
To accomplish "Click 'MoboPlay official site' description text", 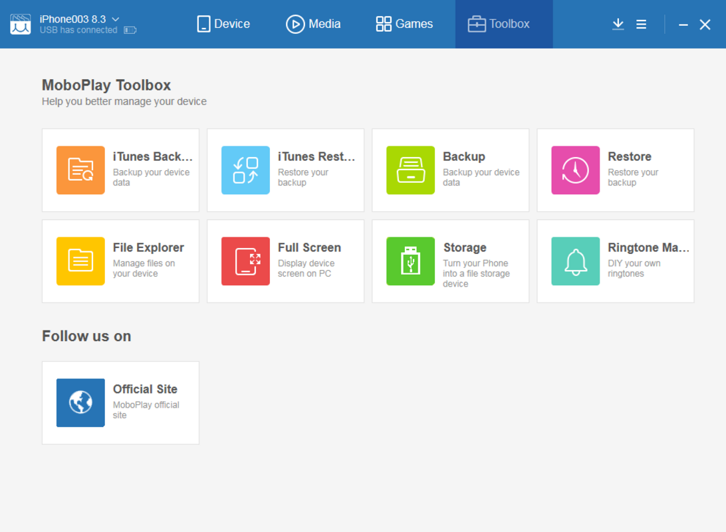I will click(x=146, y=410).
